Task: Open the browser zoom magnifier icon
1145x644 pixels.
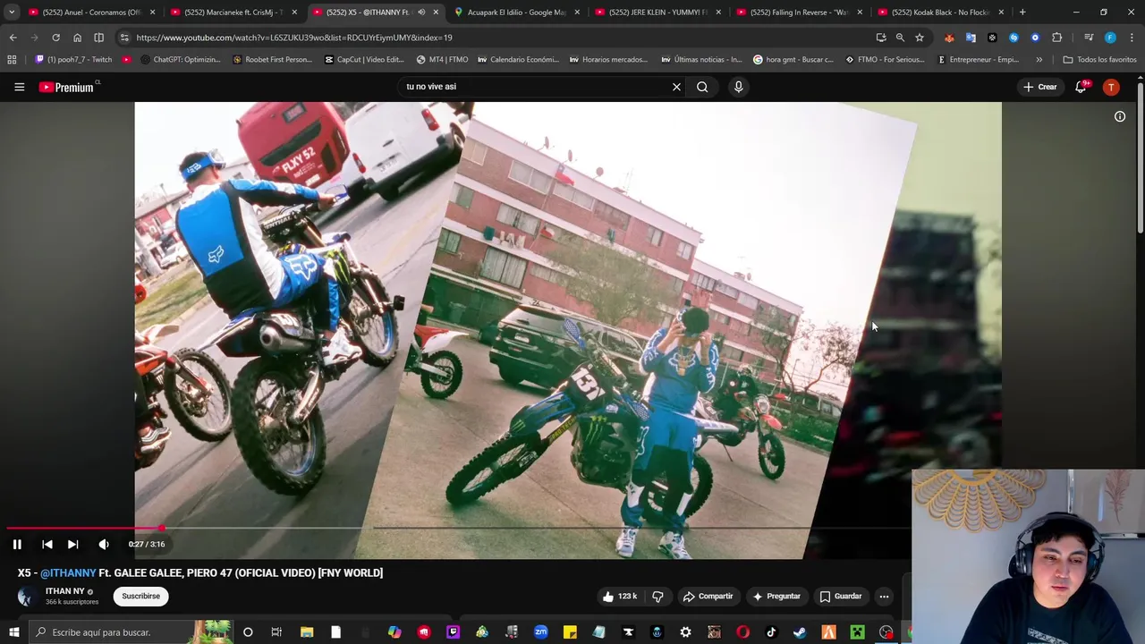Action: point(900,38)
